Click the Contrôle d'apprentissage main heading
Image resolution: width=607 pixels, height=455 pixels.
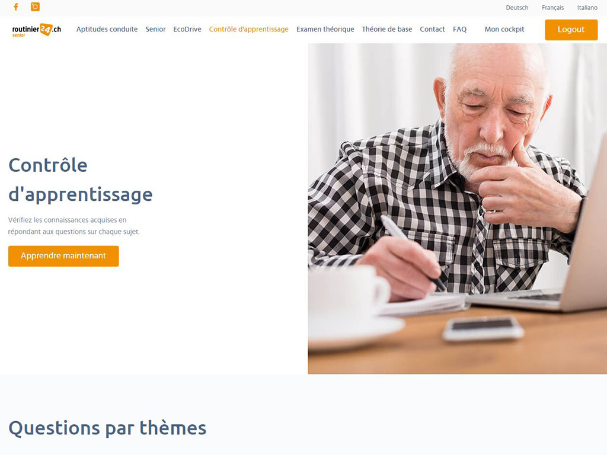(x=81, y=180)
